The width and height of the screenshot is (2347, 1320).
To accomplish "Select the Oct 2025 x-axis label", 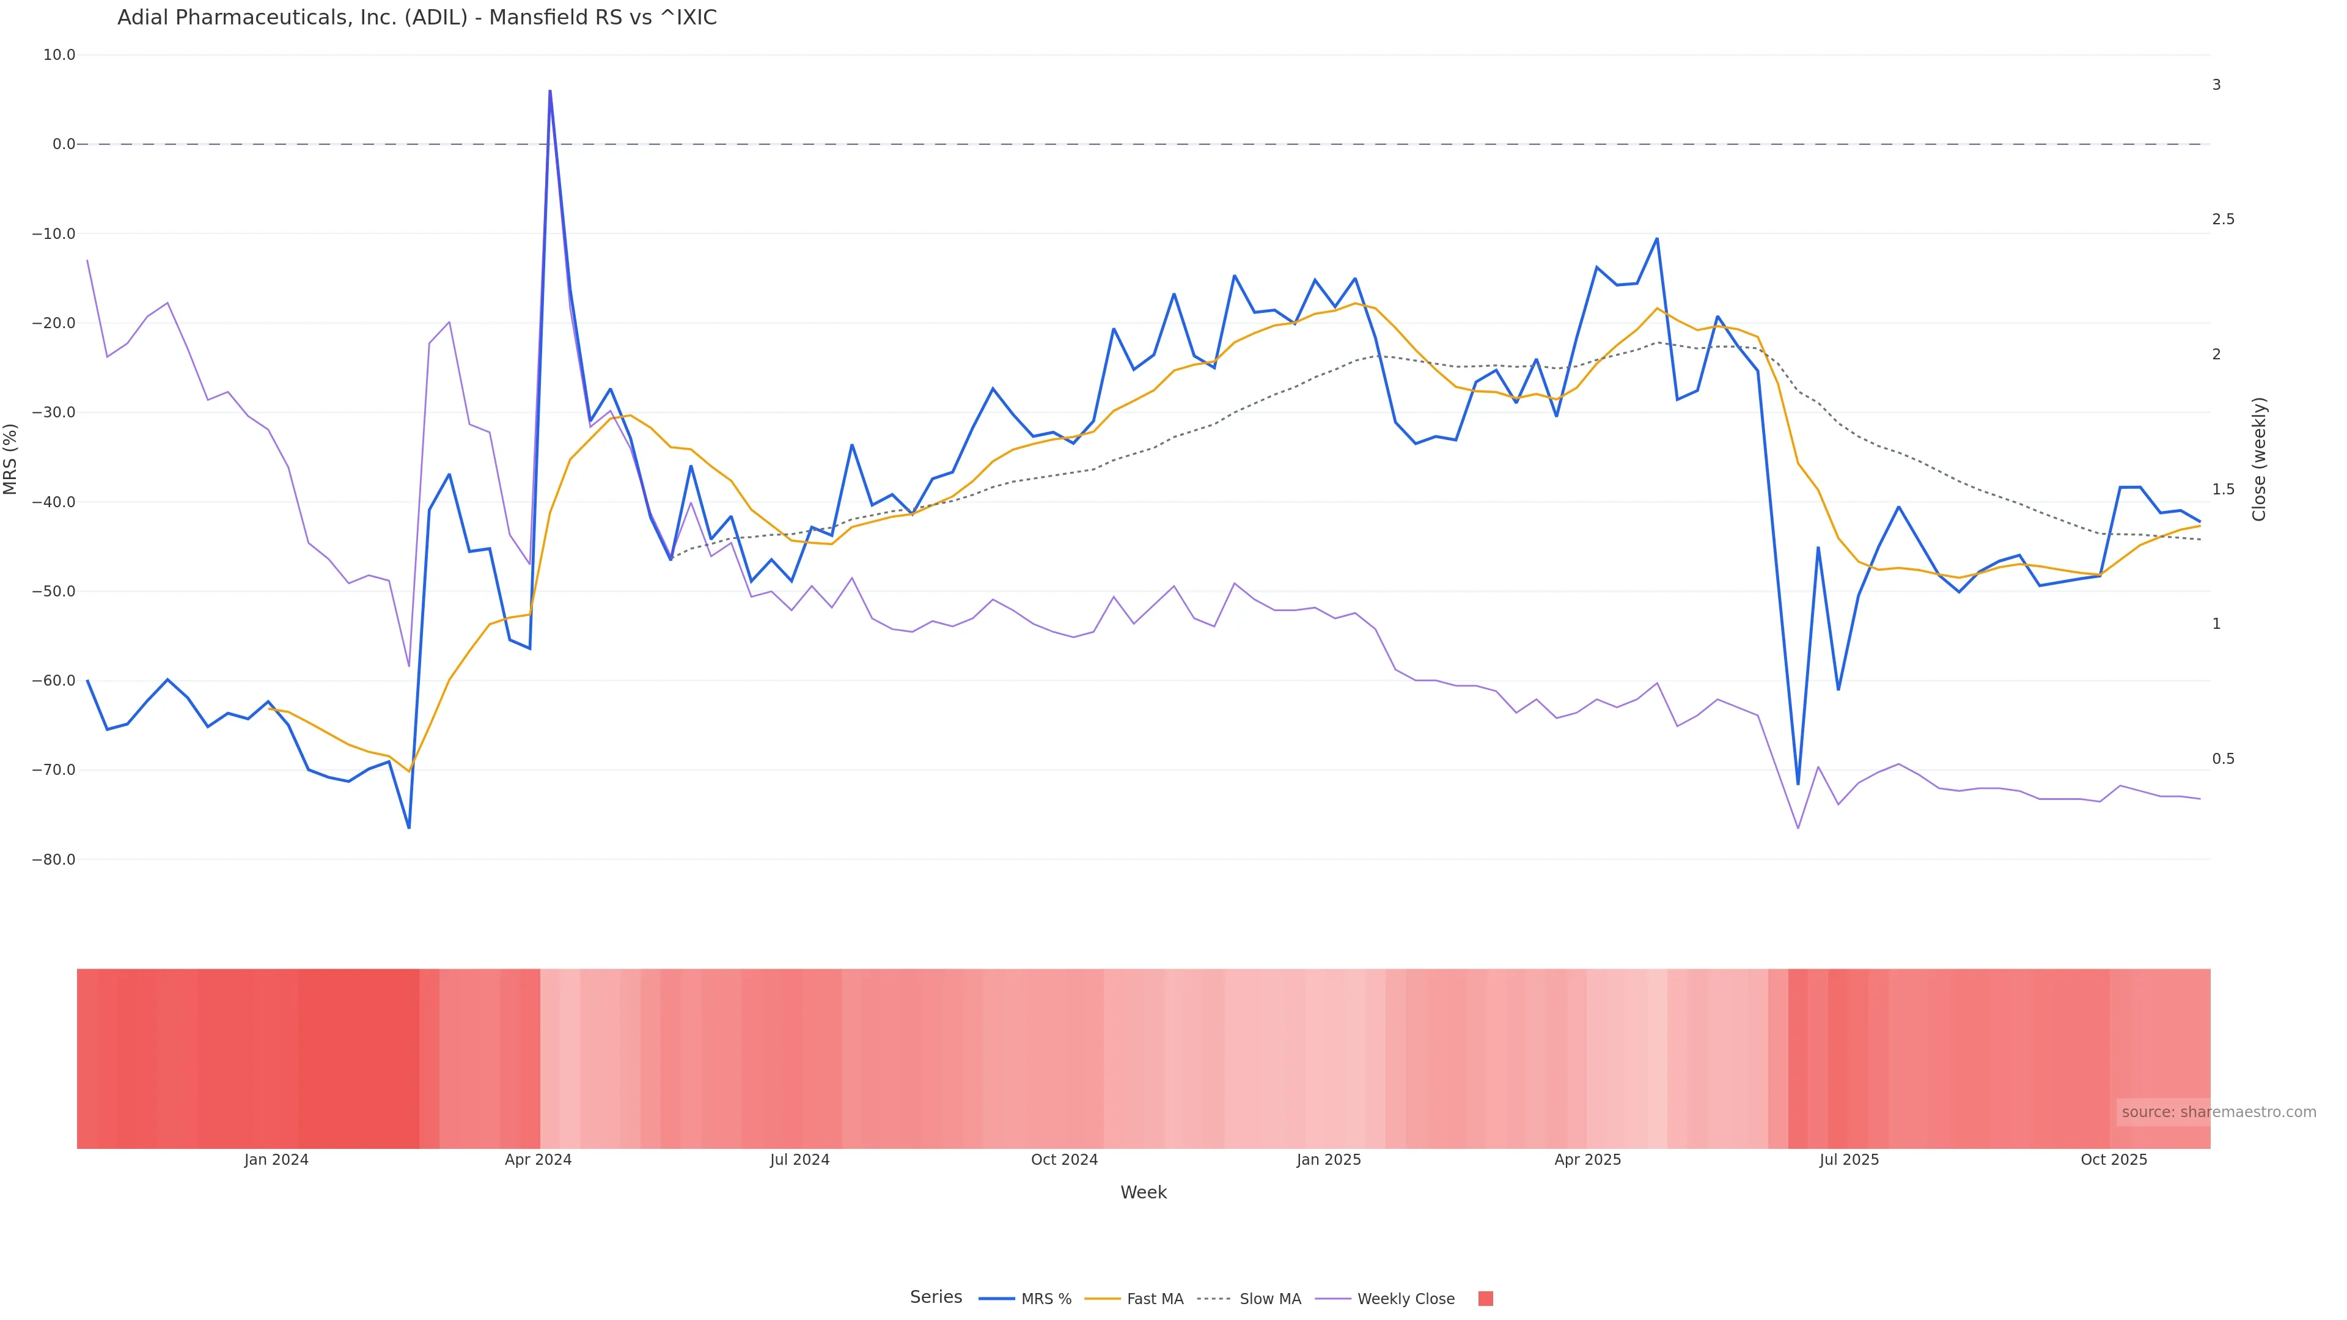I will tap(2114, 1160).
